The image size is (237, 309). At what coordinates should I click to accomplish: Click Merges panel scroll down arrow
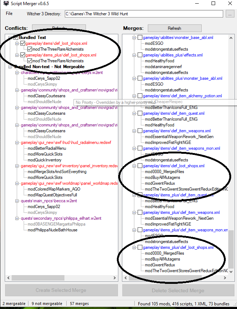coord(231,271)
